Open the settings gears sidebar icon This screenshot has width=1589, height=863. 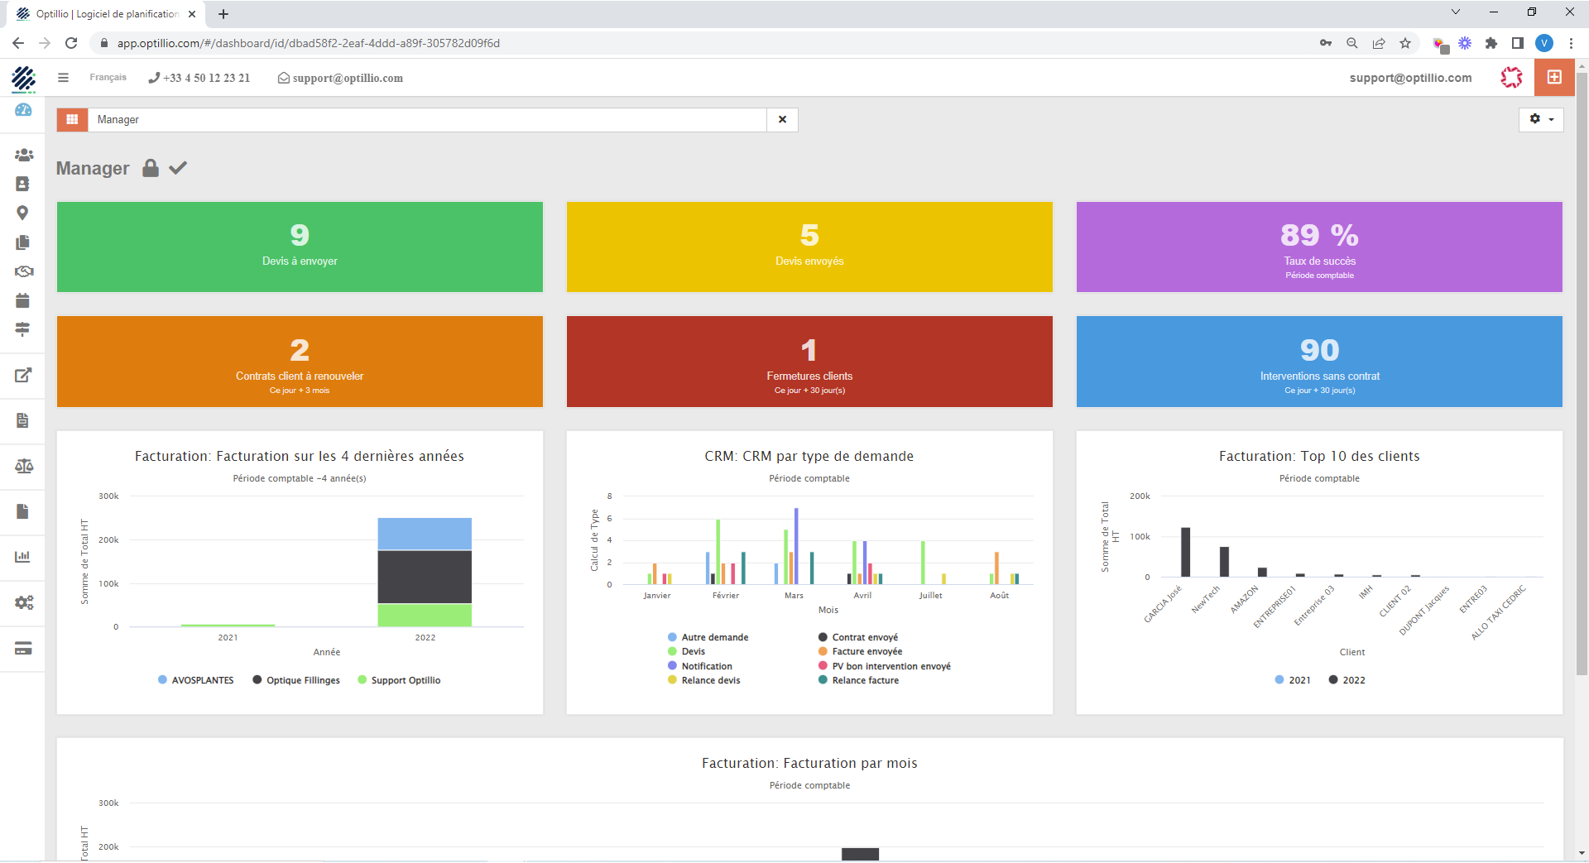tap(23, 602)
